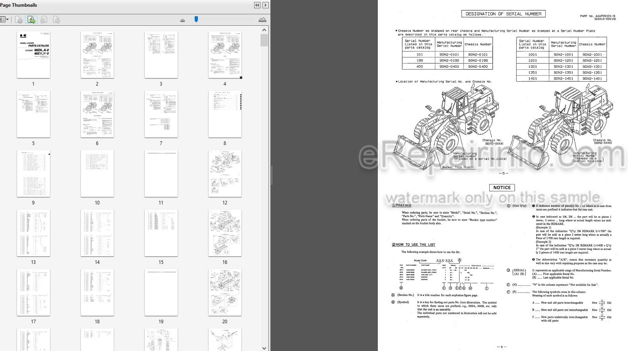Click the 'NOTICE' heading box

point(502,187)
